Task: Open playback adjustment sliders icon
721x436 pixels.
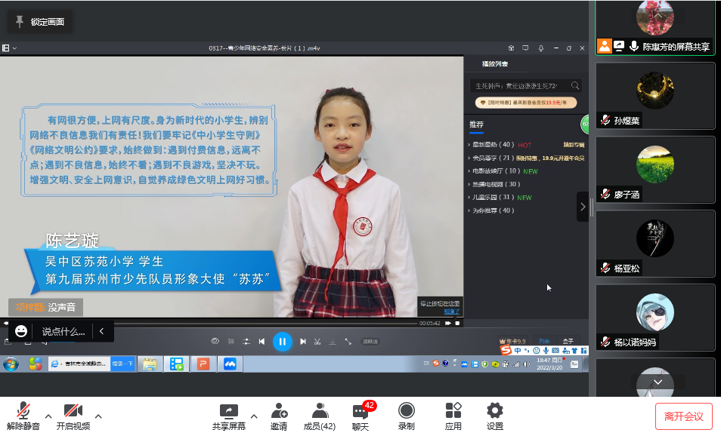Action: 246,342
